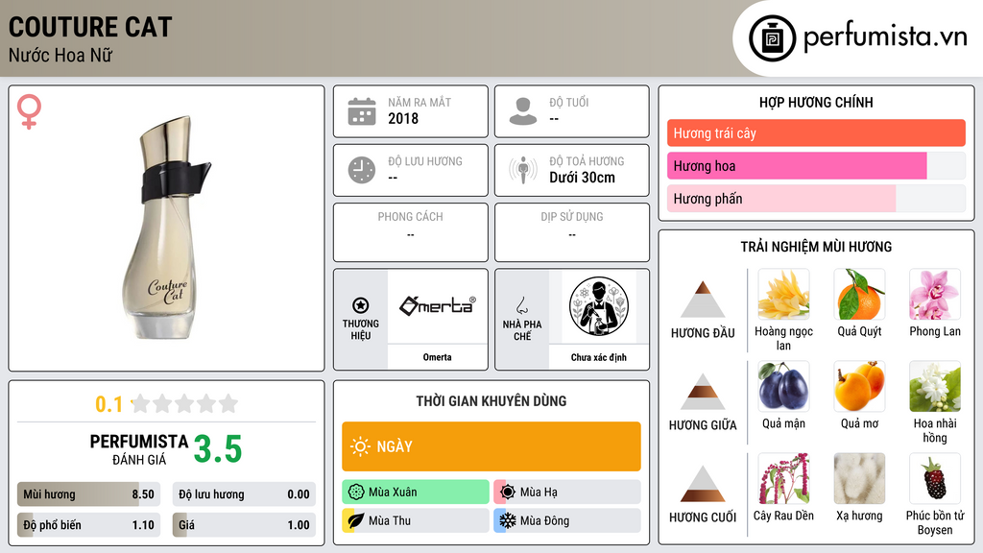Select the Mùa Đông season tile
The image size is (983, 553).
pyautogui.click(x=567, y=520)
